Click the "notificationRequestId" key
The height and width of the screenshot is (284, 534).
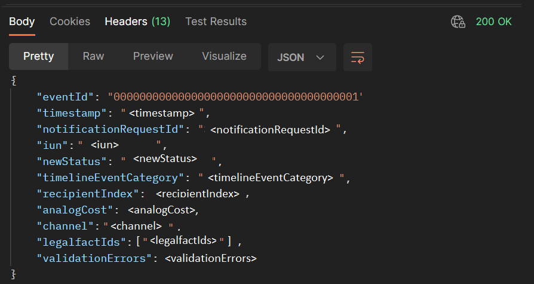pos(112,129)
